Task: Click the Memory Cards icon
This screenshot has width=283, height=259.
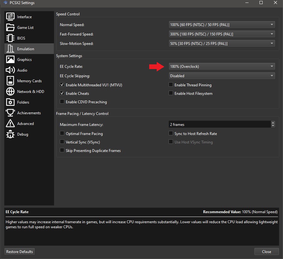Action: point(10,81)
